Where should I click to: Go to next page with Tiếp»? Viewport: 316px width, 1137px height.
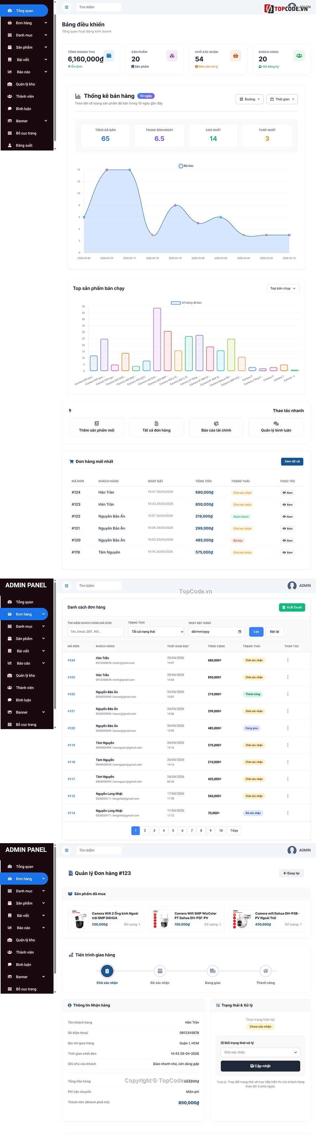coord(234,830)
